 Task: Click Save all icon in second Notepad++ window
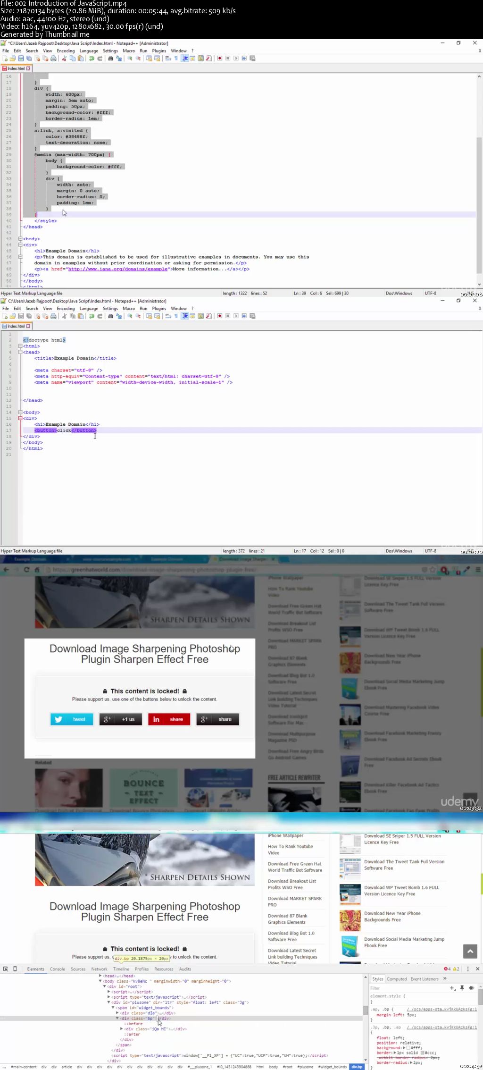29,316
